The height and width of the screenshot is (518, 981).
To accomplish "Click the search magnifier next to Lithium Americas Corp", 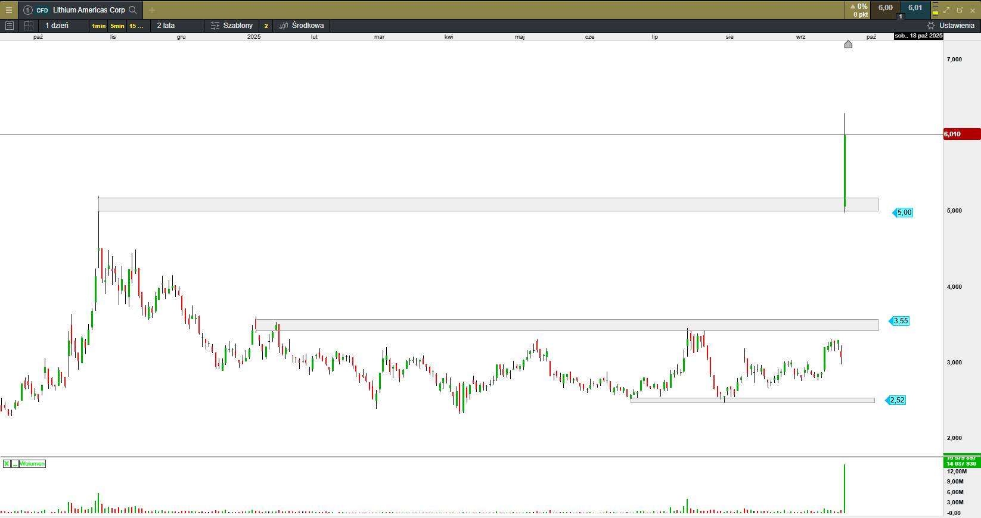I will click(x=133, y=10).
